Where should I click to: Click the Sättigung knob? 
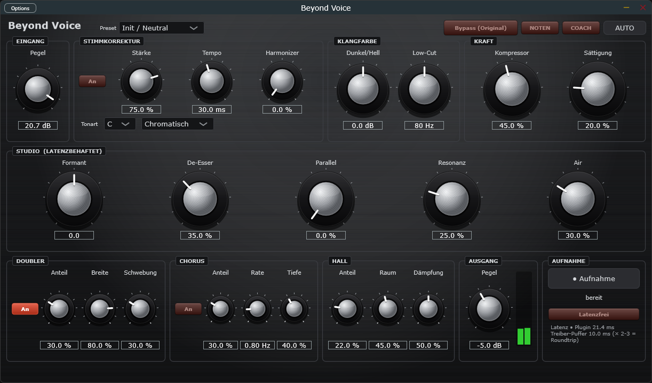pyautogui.click(x=598, y=89)
